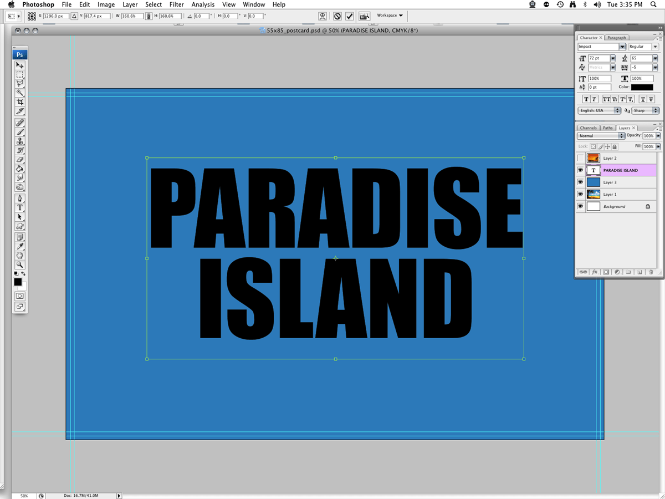This screenshot has height=499, width=665.
Task: Delete layer using the trash icon
Action: pos(651,272)
